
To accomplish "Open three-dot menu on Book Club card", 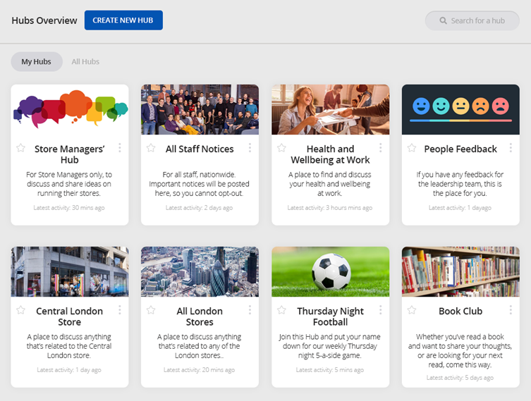I will tap(511, 310).
